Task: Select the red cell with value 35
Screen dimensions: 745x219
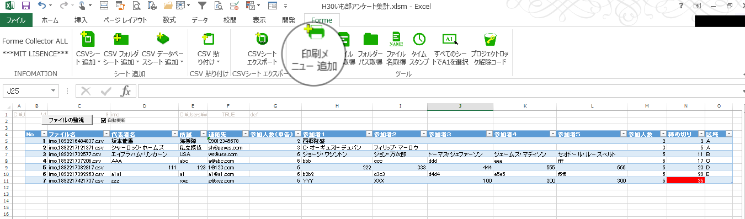Action: pyautogui.click(x=686, y=180)
